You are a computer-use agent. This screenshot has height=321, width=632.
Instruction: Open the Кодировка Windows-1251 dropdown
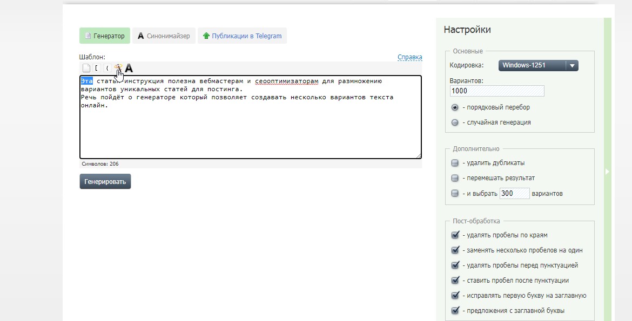538,65
